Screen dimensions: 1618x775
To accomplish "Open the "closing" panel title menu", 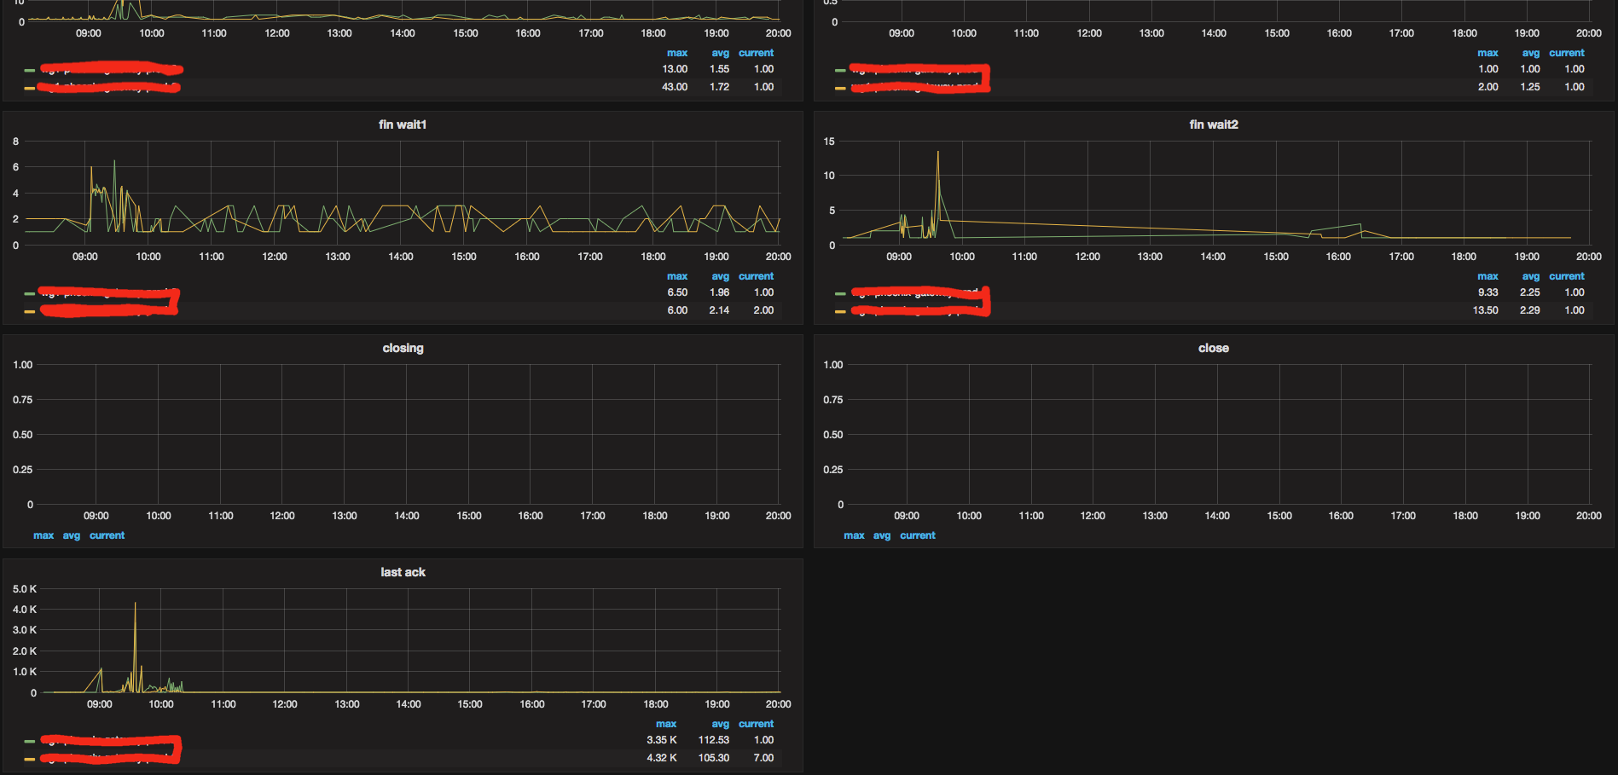I will click(x=403, y=348).
